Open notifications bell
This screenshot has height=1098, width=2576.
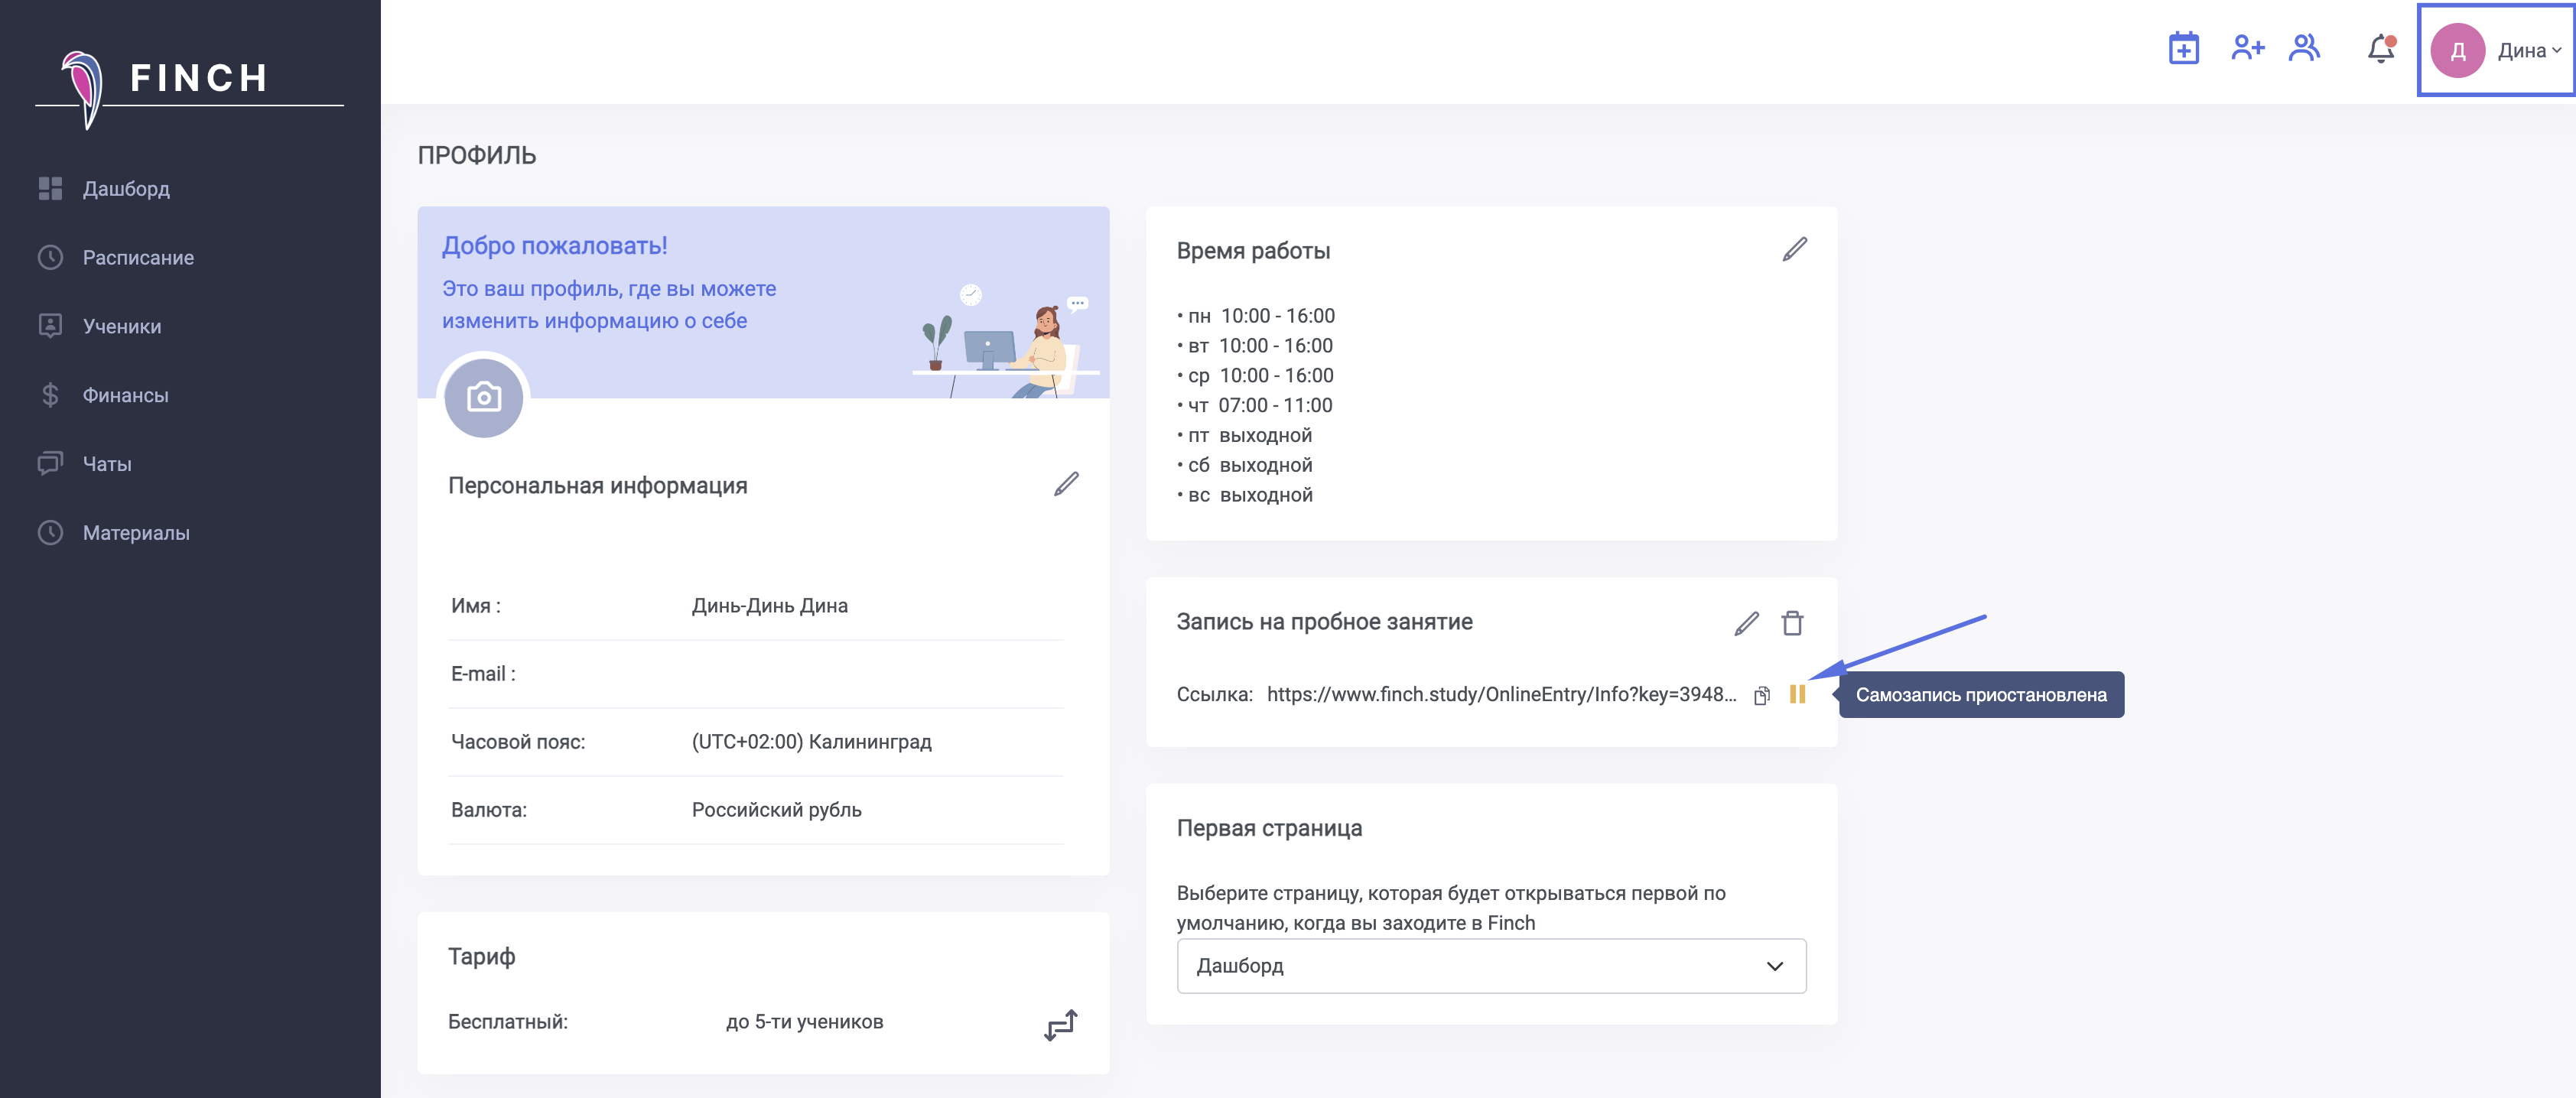pos(2381,48)
